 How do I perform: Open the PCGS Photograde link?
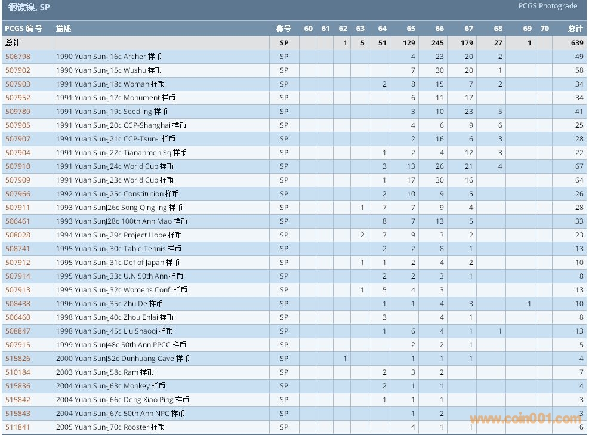(547, 6)
